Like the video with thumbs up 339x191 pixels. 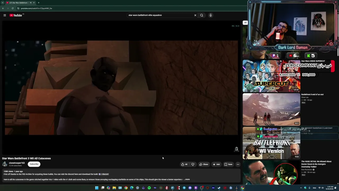pyautogui.click(x=185, y=164)
